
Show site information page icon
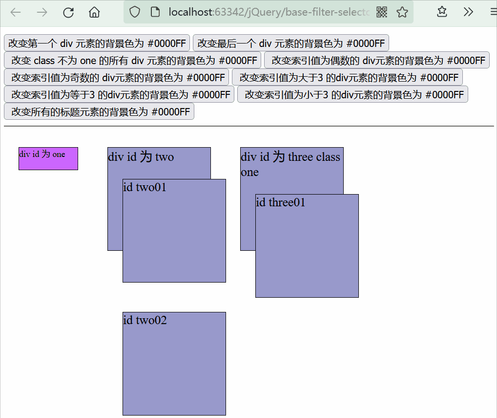155,12
